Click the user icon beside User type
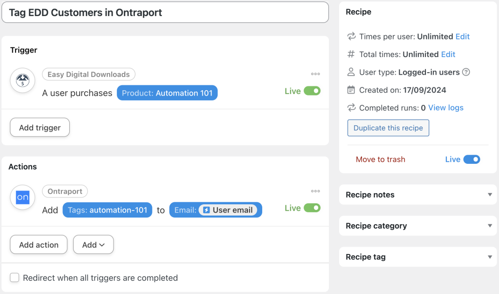 tap(350, 72)
